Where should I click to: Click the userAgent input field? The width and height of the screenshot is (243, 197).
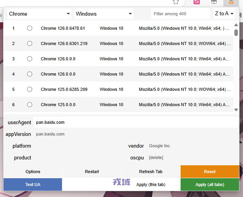click(x=135, y=122)
